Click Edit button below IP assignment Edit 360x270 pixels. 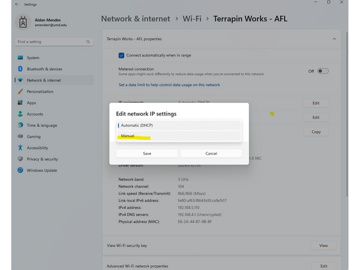(316, 117)
